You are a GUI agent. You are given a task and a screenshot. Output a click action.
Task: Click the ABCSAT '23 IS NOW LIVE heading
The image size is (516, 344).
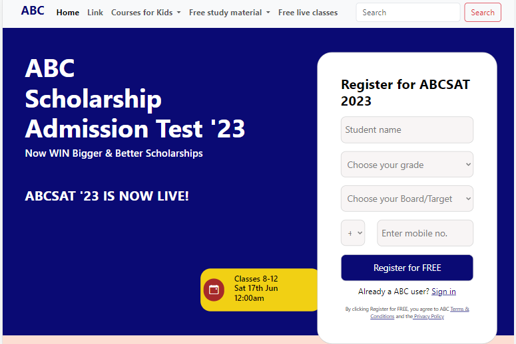(107, 197)
